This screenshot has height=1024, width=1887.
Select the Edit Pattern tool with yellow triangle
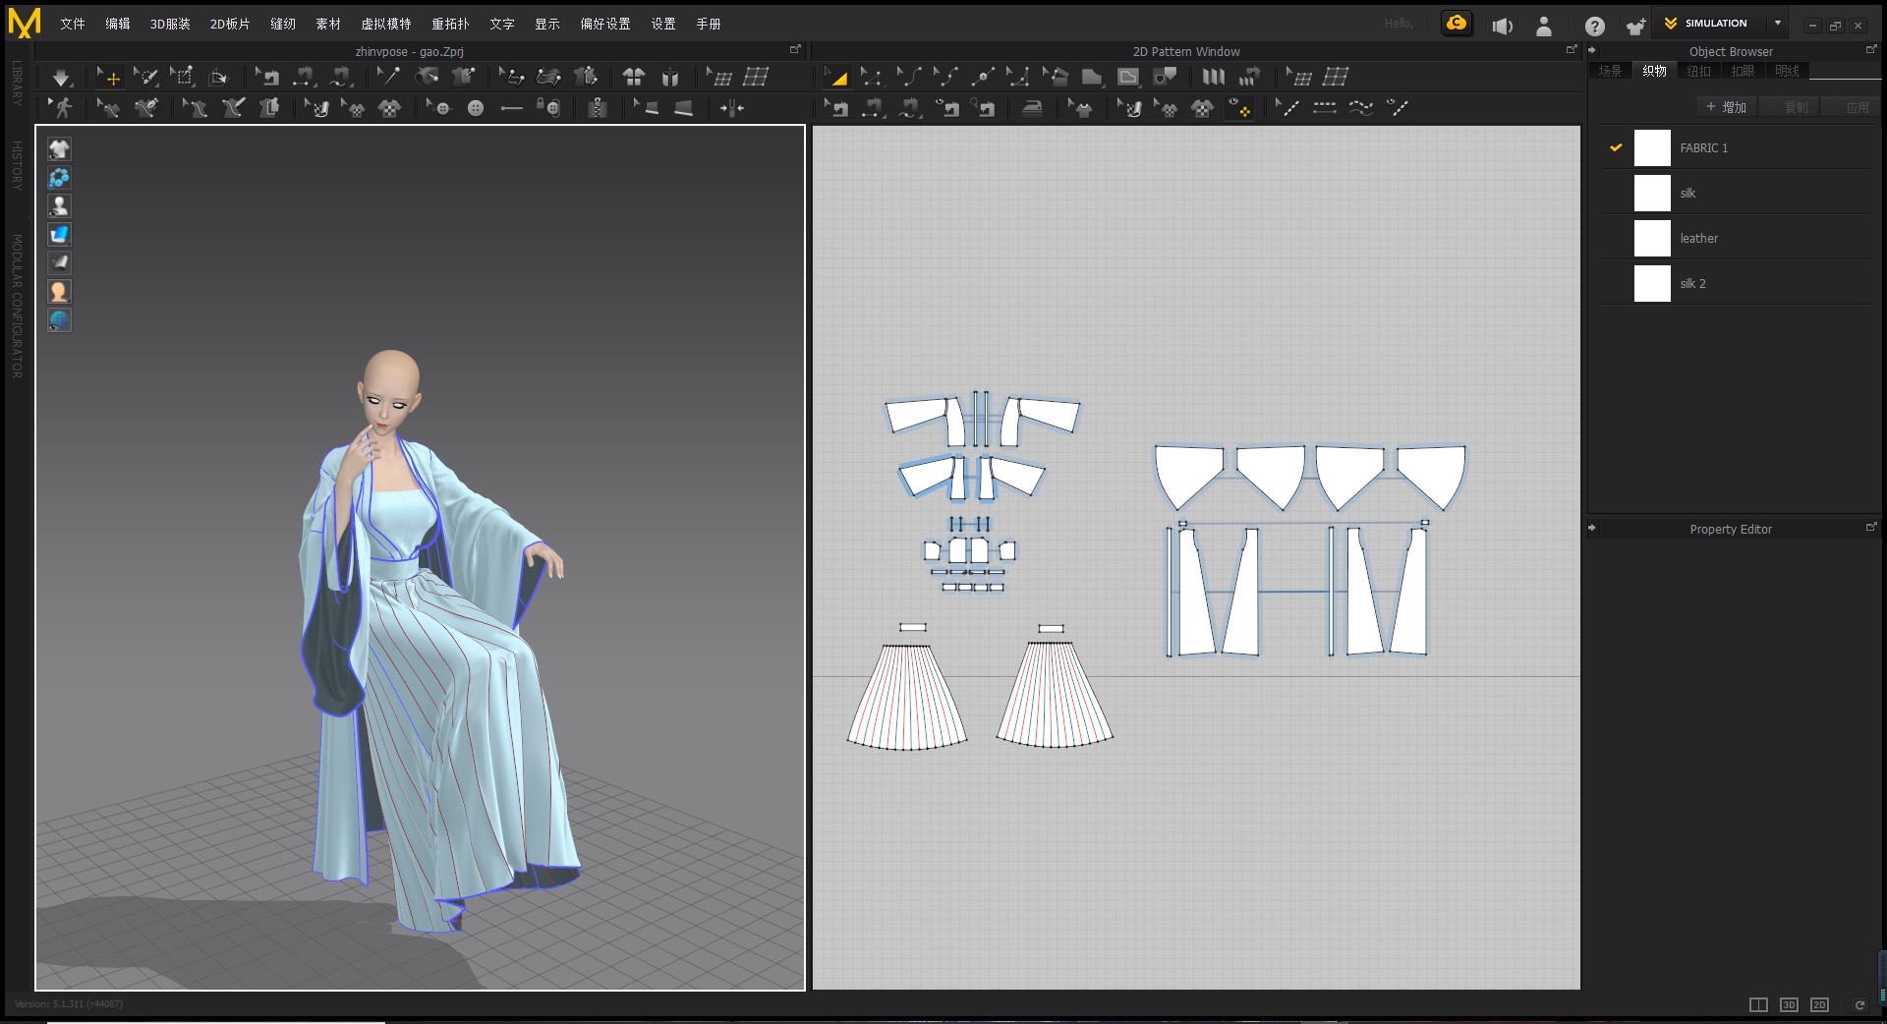tap(836, 77)
